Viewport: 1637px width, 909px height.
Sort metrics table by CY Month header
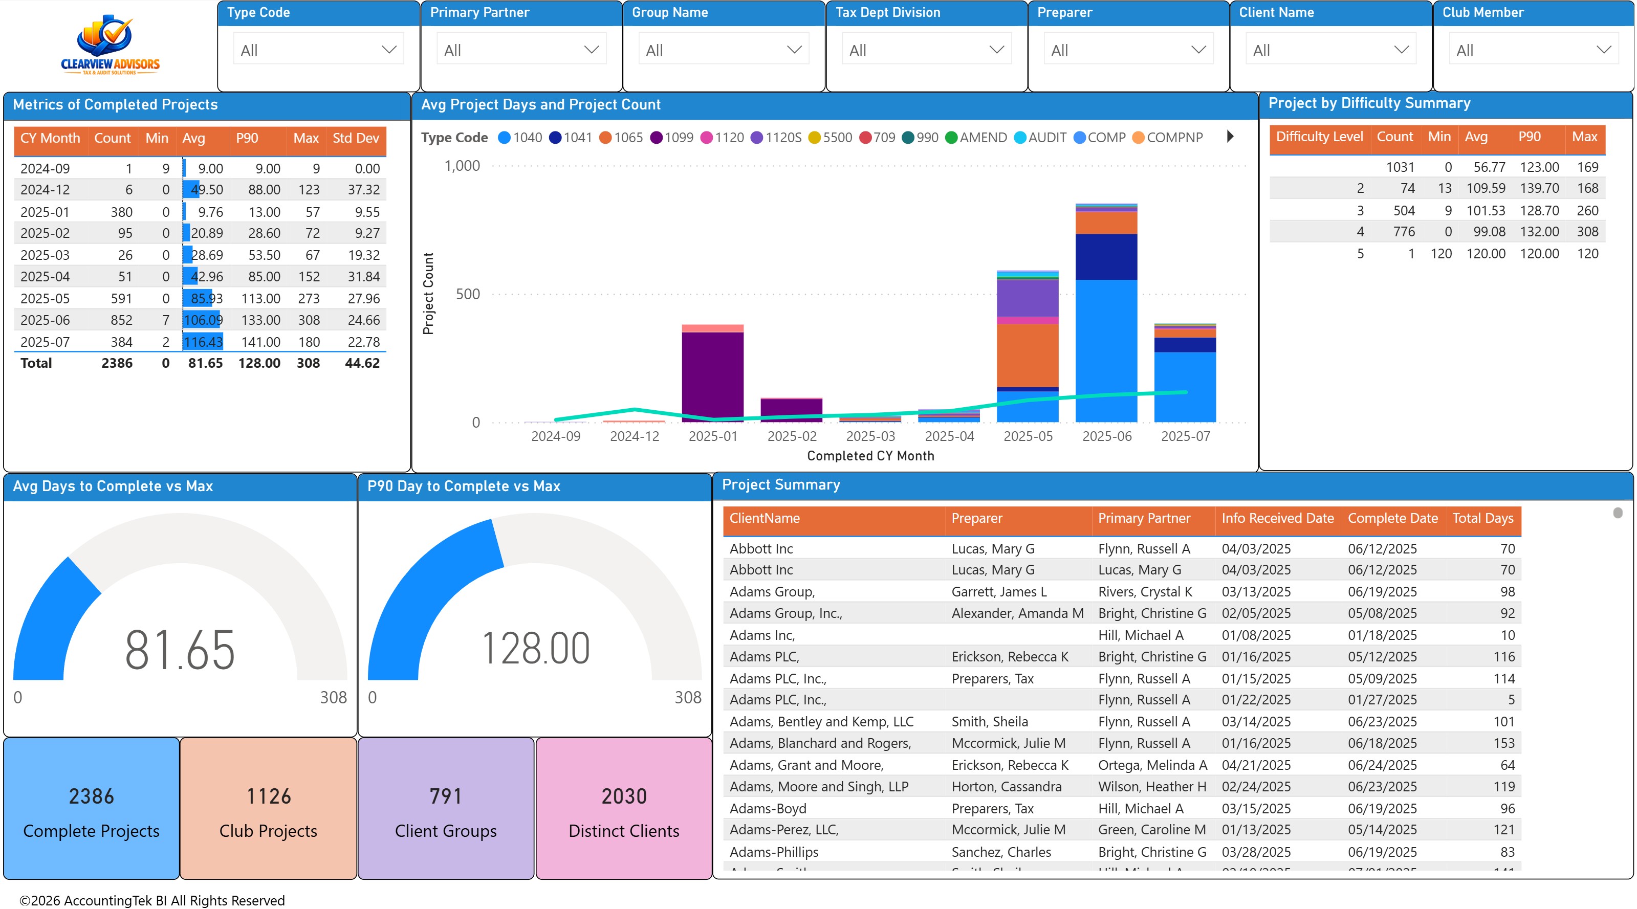(50, 139)
